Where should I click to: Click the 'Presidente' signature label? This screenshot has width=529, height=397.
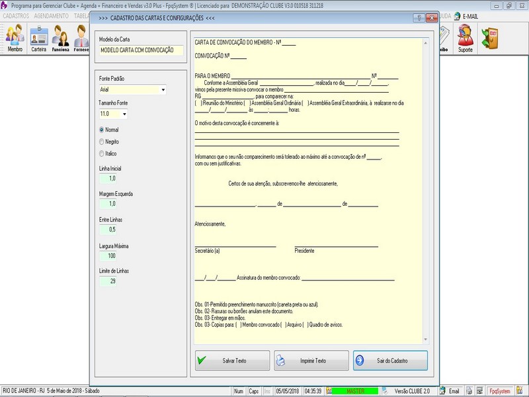(304, 251)
